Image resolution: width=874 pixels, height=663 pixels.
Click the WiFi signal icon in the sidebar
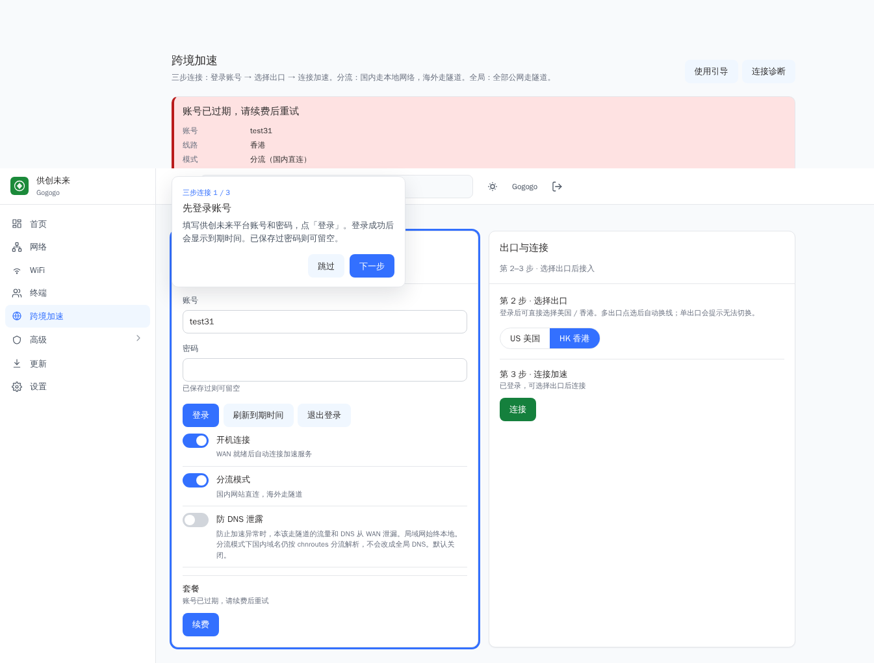(17, 270)
